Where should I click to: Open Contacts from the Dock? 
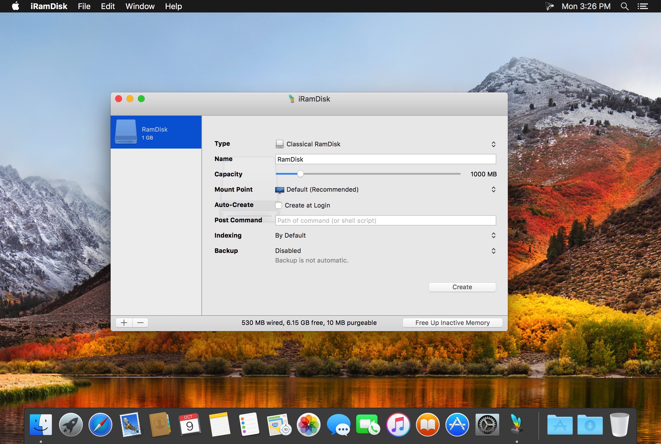tap(160, 424)
